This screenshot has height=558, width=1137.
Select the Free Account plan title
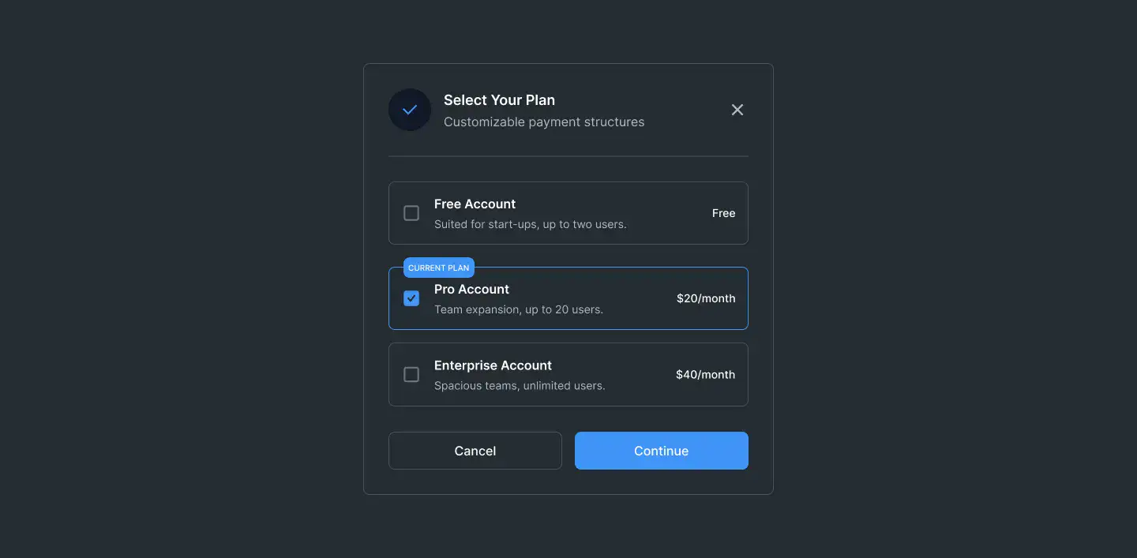tap(475, 204)
